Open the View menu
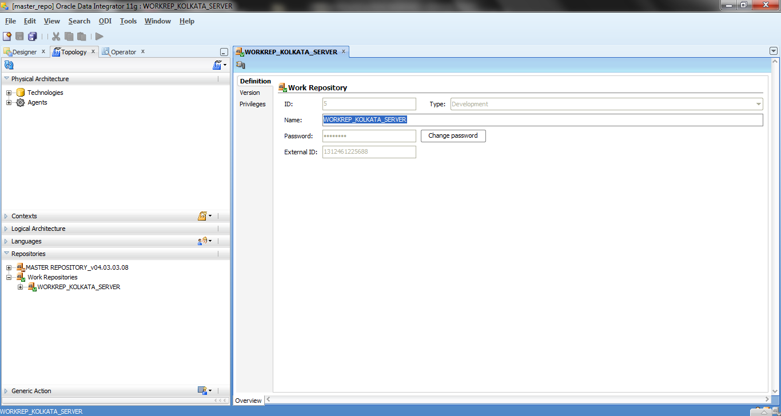 tap(51, 21)
